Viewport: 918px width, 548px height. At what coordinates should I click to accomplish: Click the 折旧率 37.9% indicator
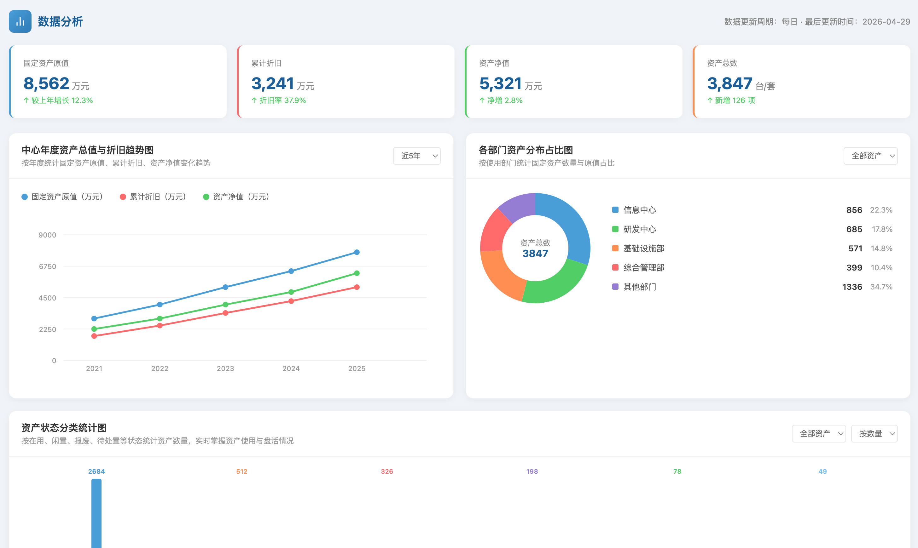click(279, 100)
